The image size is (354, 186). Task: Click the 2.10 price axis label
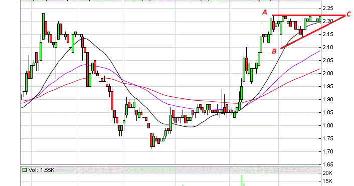(328, 48)
